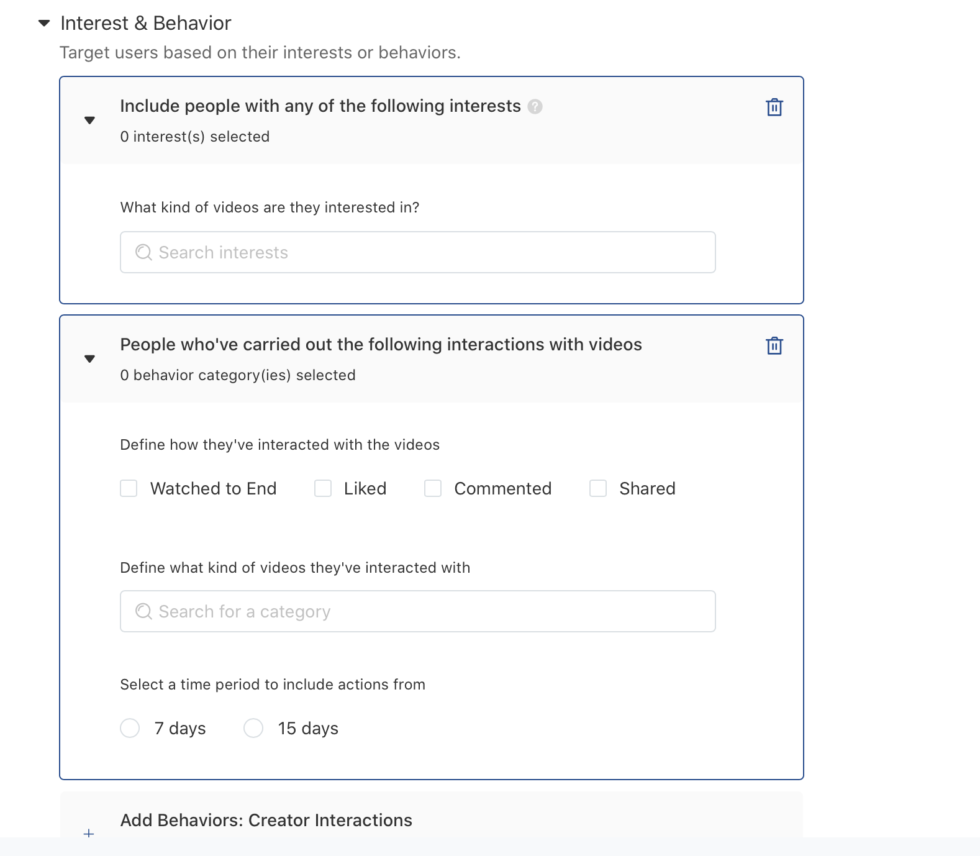Viewport: 980px width, 856px height.
Task: Delete the video interactions behavior card
Action: [774, 345]
